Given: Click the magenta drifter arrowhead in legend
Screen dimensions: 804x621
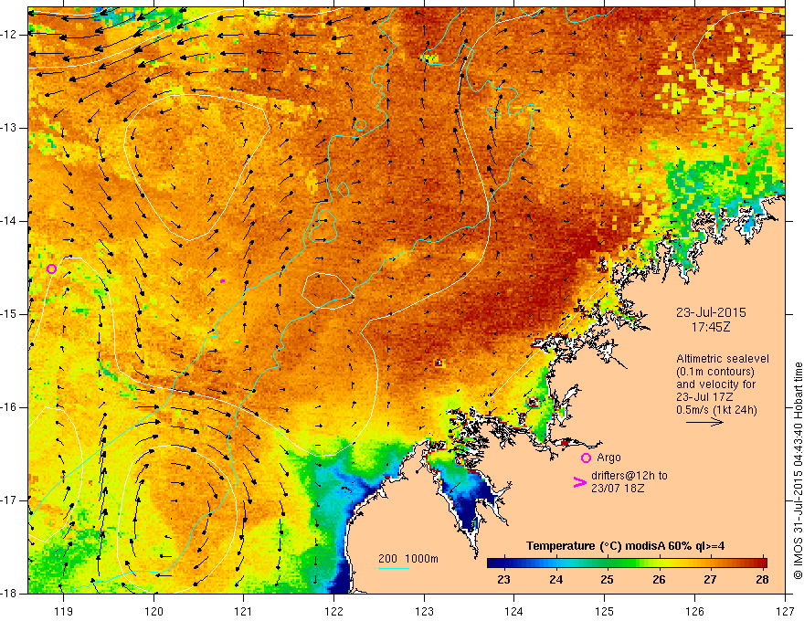Looking at the screenshot, I should click(x=579, y=482).
